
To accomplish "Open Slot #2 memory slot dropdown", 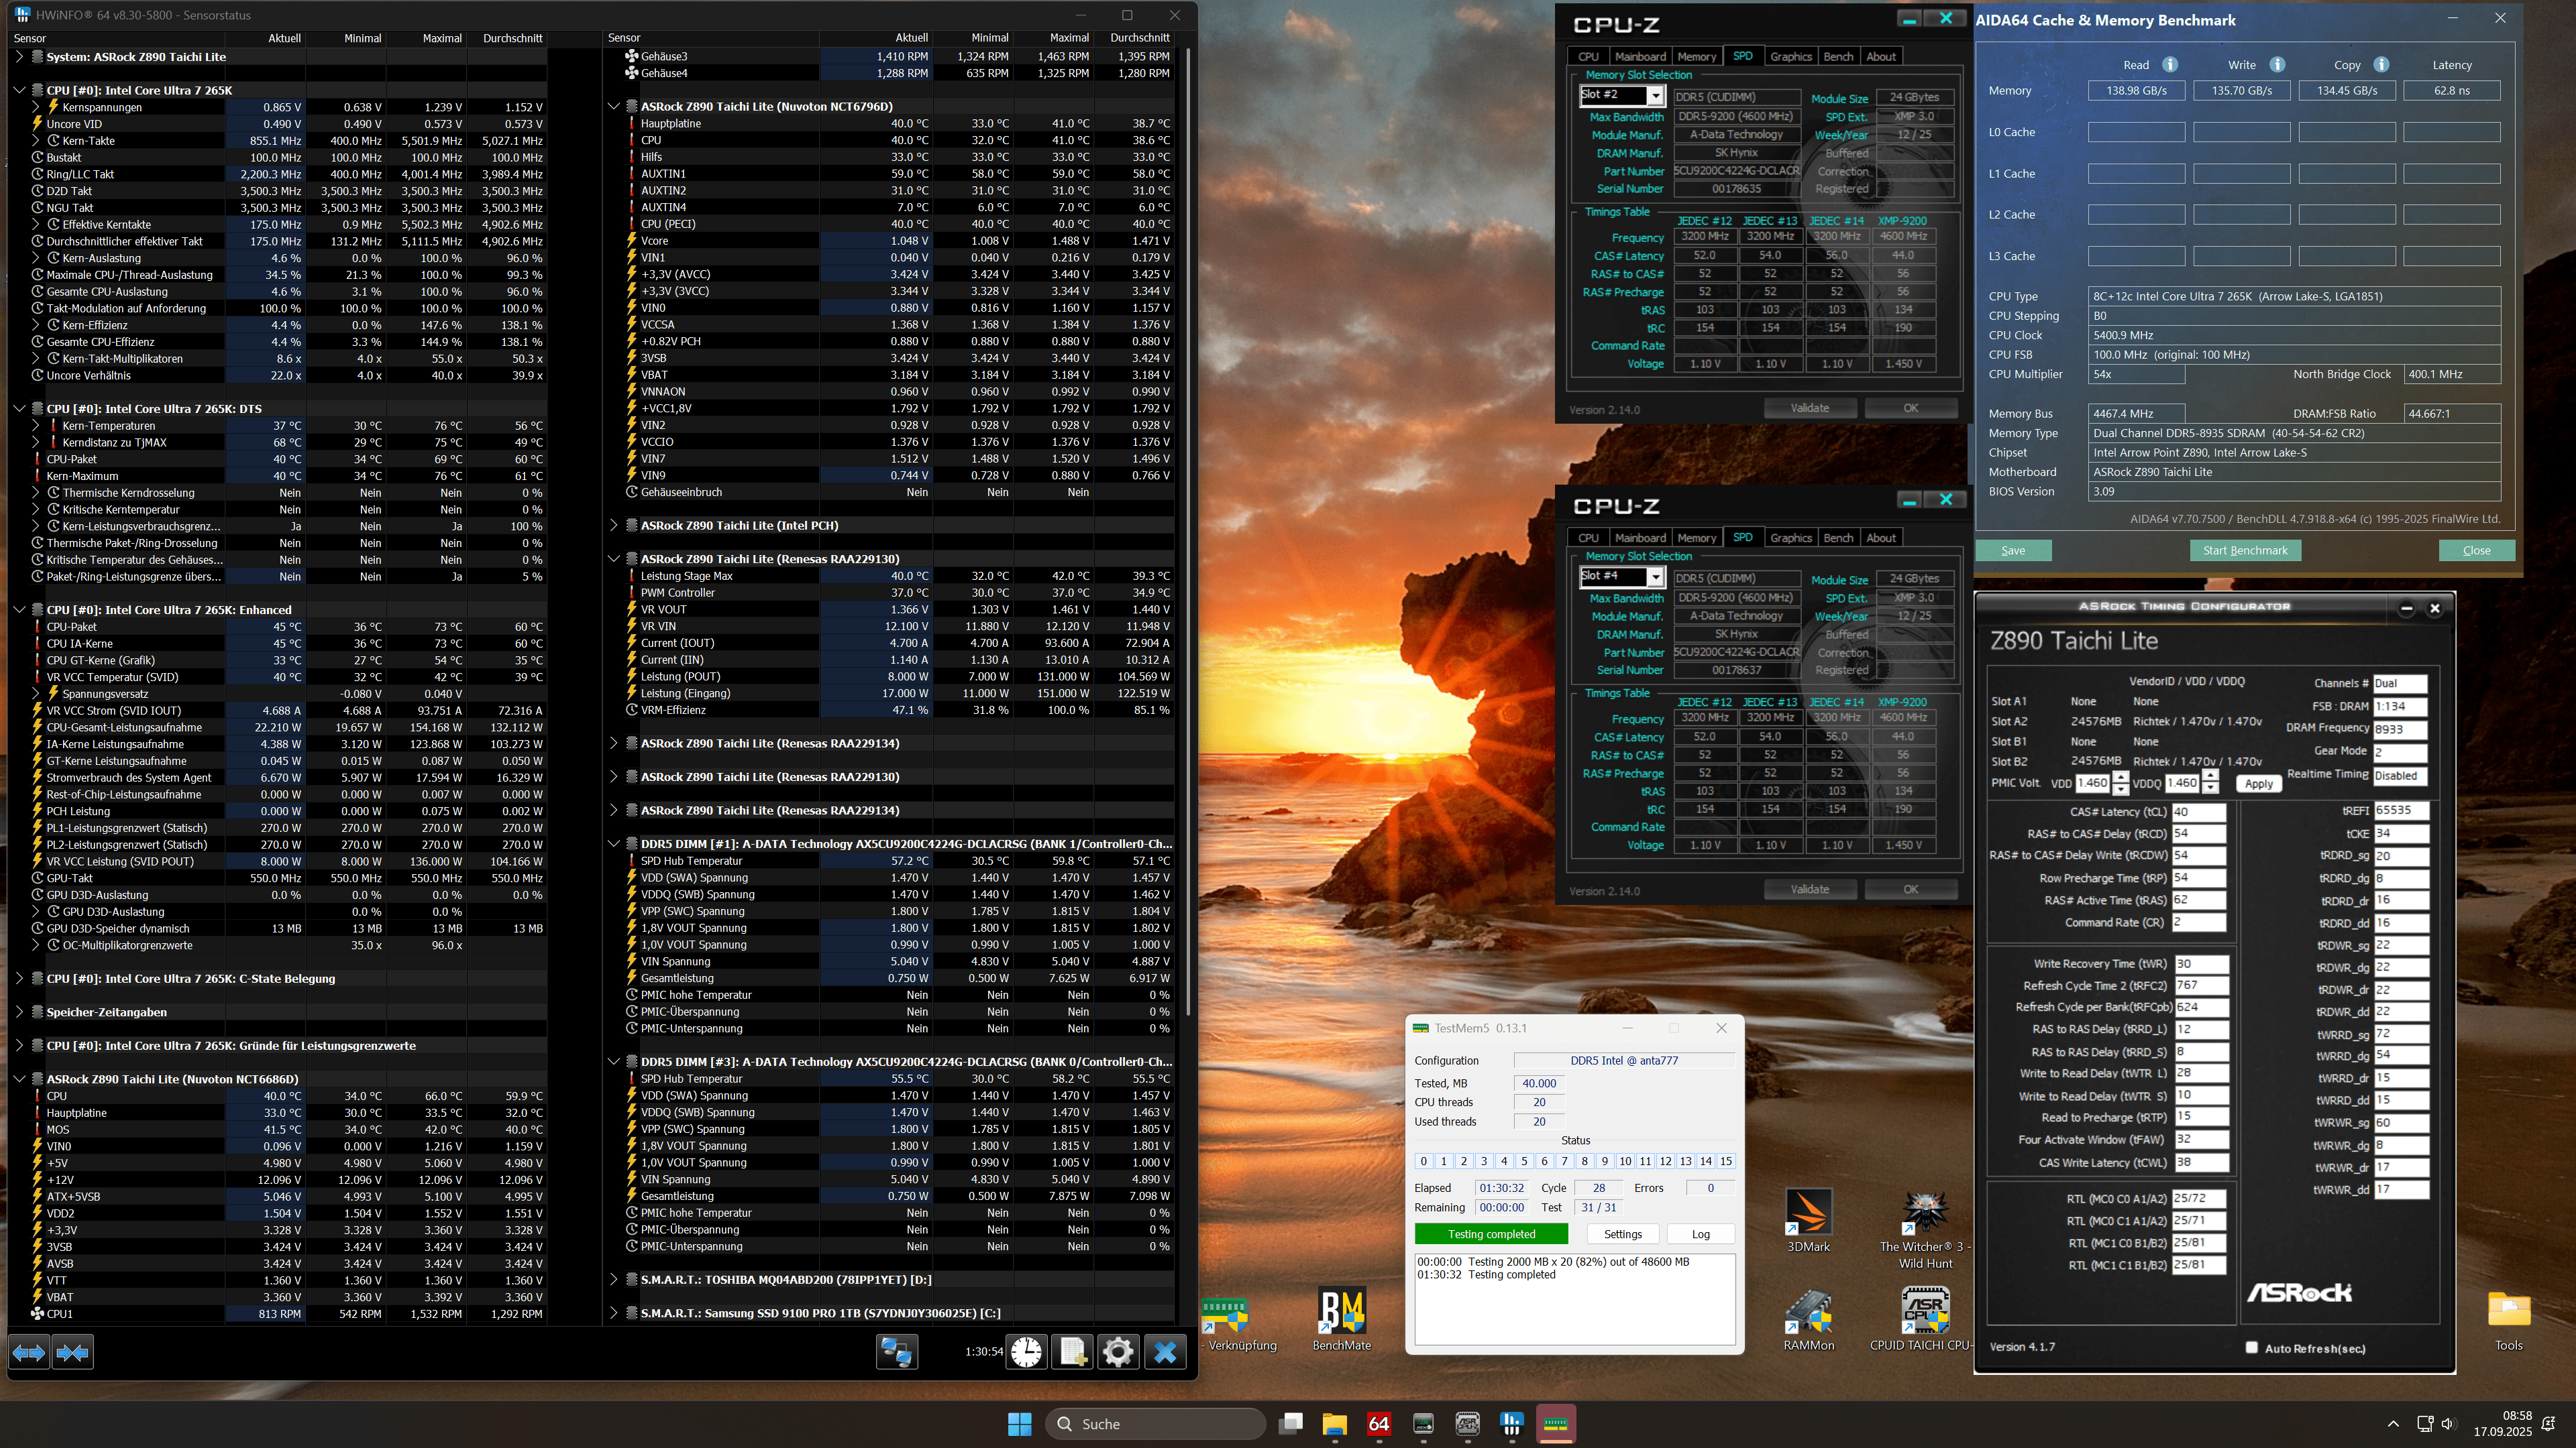I will click(x=1655, y=95).
